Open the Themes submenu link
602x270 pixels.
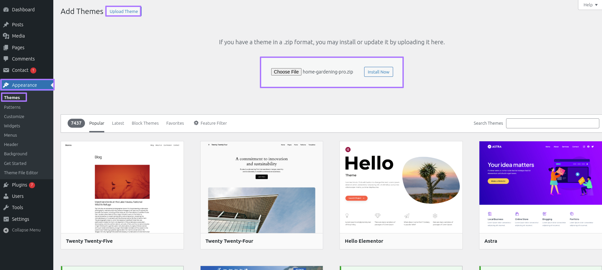[x=12, y=97]
